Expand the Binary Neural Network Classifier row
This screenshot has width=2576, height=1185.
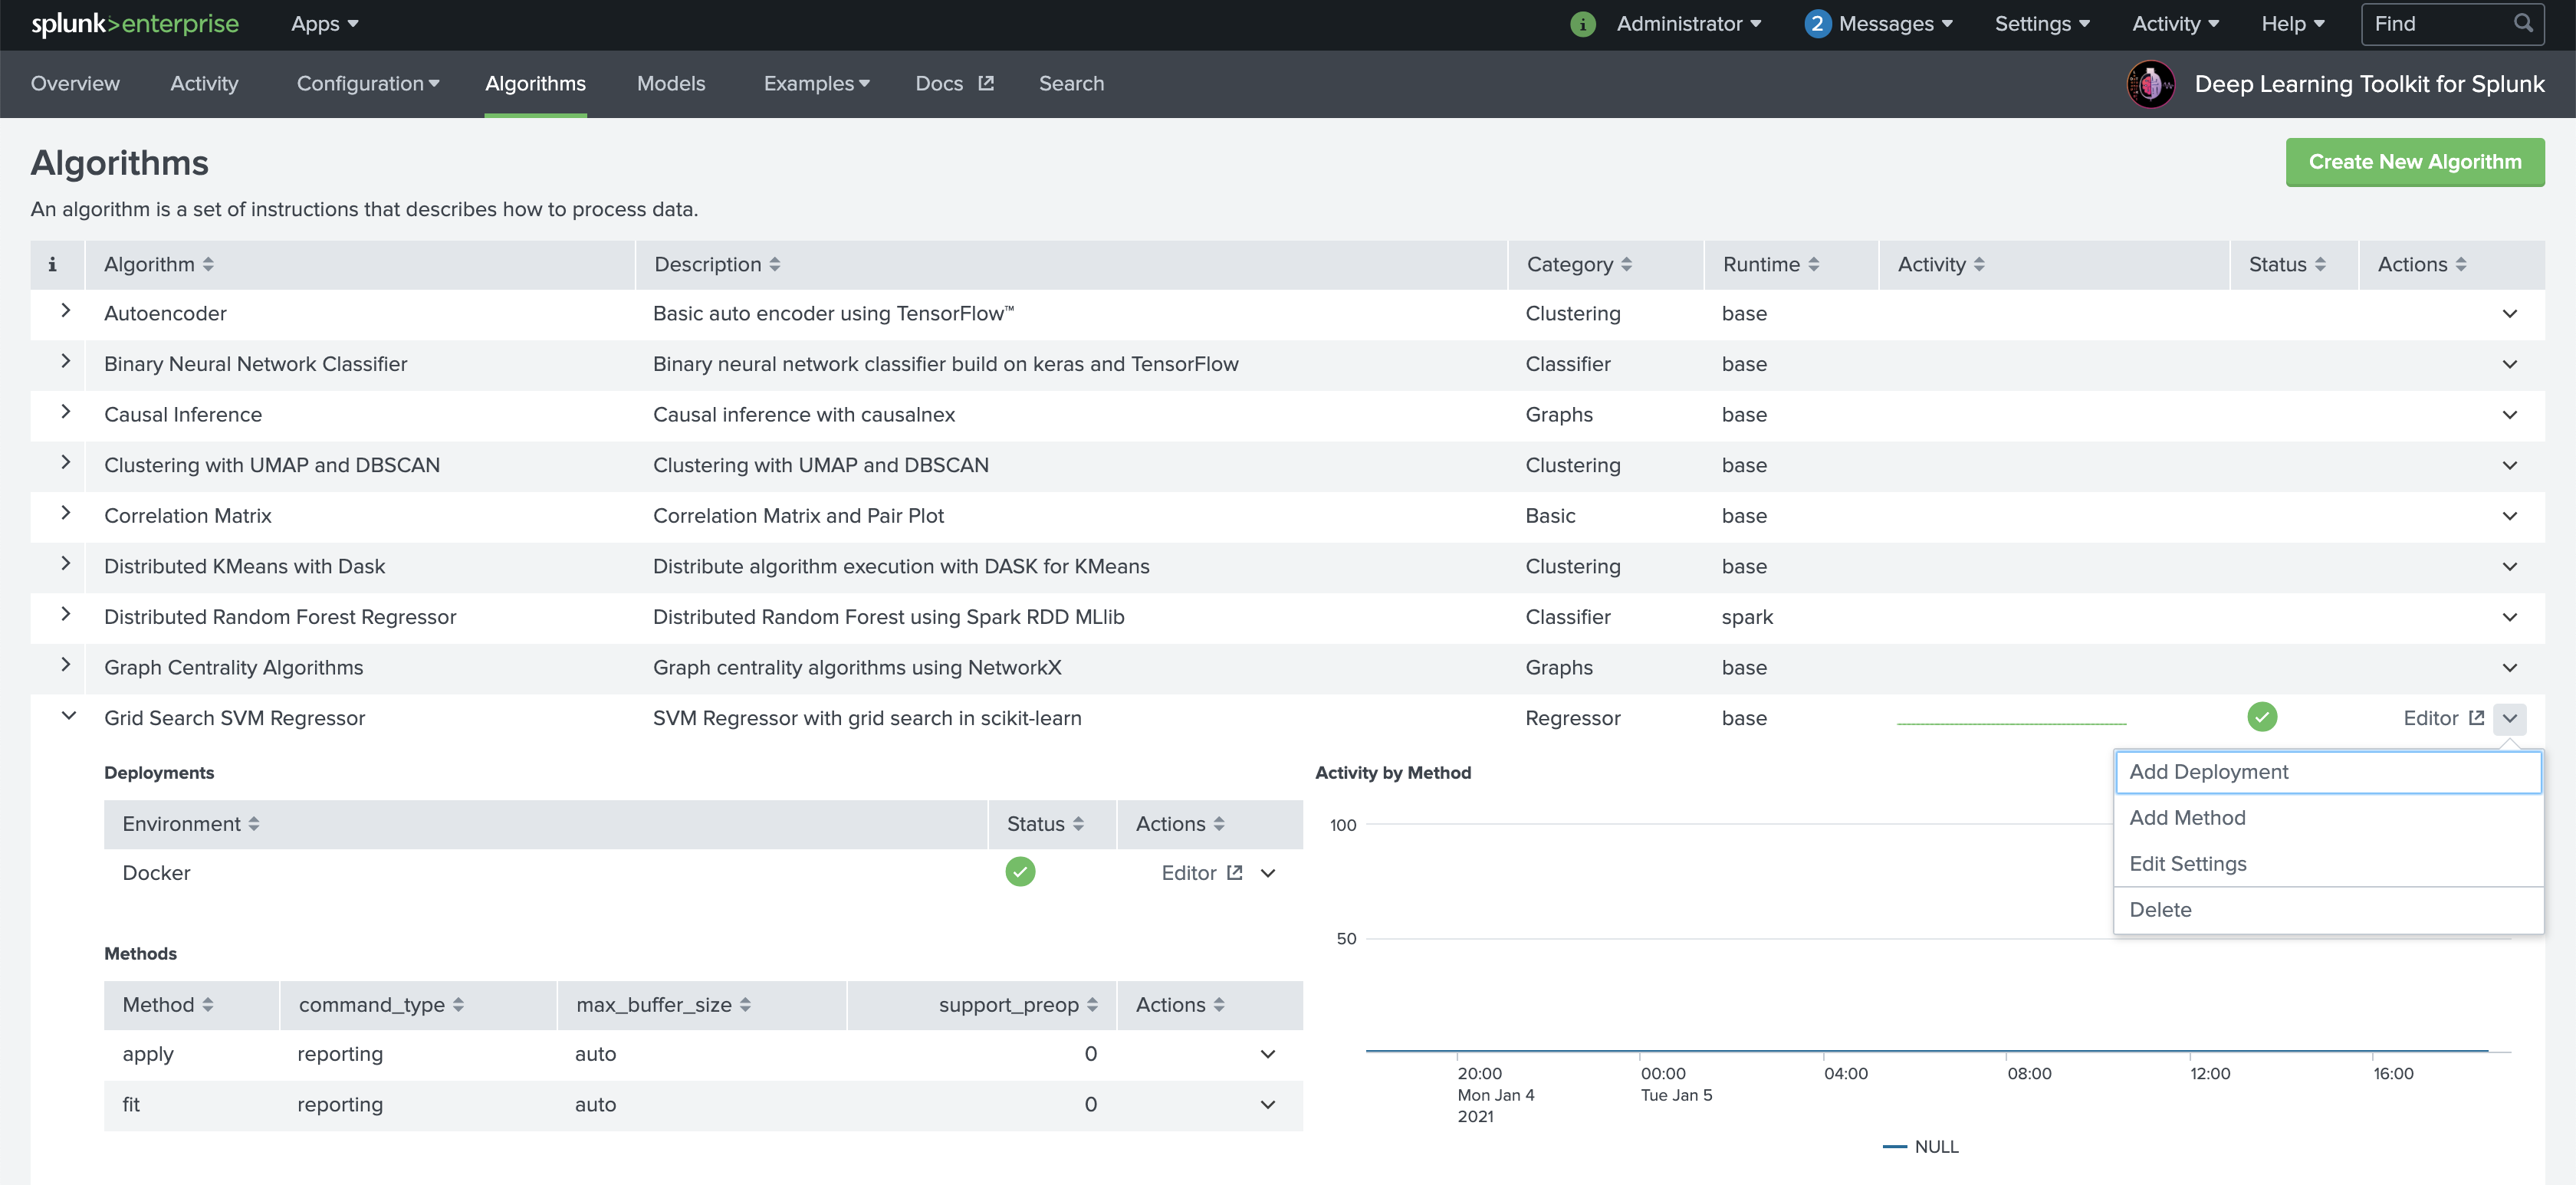[65, 361]
